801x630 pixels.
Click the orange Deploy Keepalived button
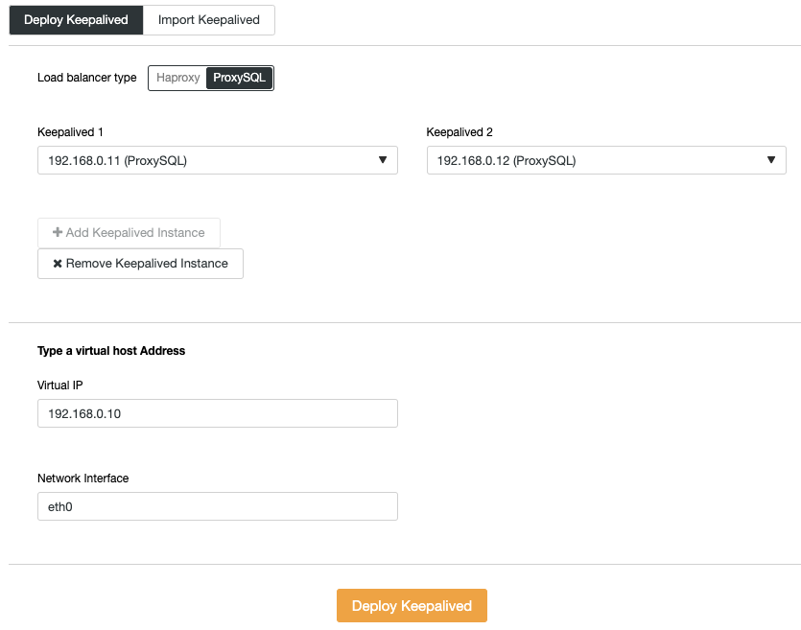pyautogui.click(x=412, y=605)
